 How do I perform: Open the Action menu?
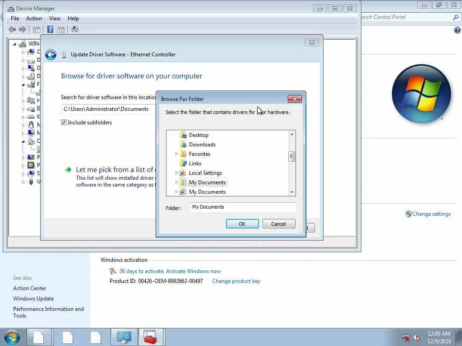[34, 18]
